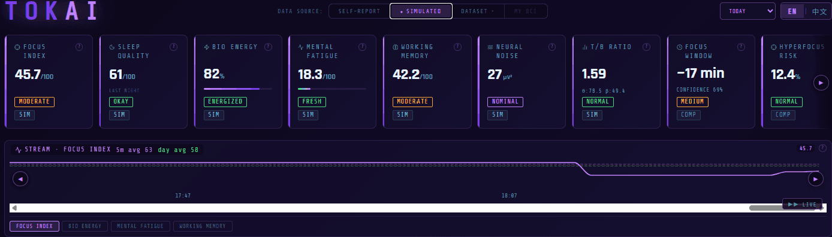
Task: Show Working Memory stream tab
Action: click(203, 226)
